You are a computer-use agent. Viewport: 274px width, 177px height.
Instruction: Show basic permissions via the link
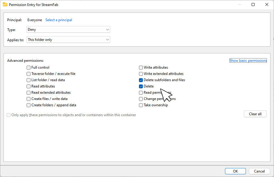pyautogui.click(x=248, y=61)
